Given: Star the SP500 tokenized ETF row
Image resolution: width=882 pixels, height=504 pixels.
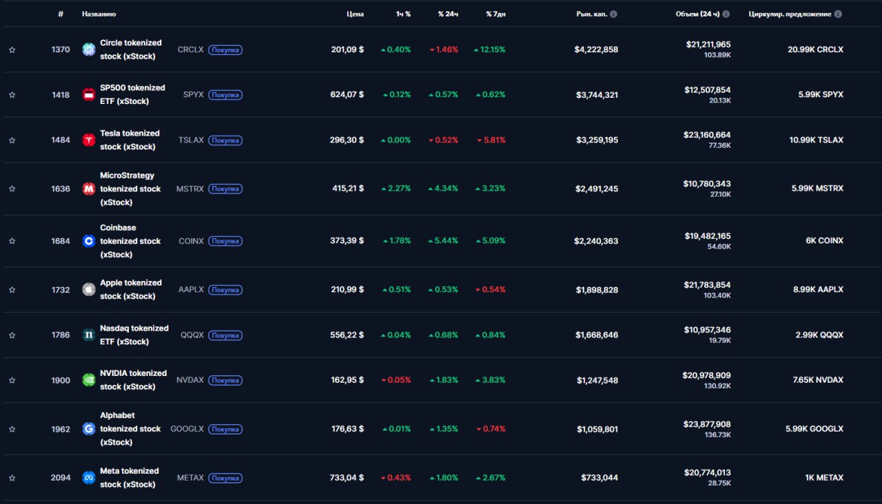Looking at the screenshot, I should click(12, 95).
